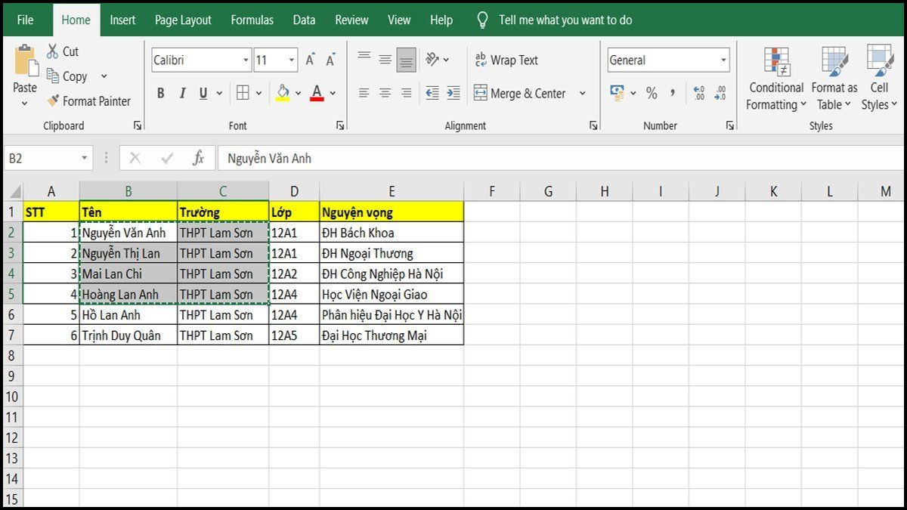
Task: Open Format as Table gallery
Action: point(834,78)
